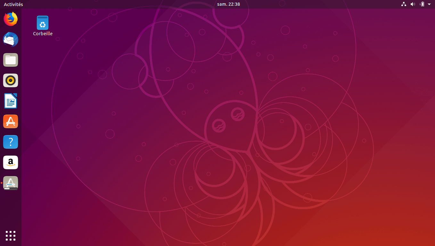Expand the system menu dropdown arrow
The height and width of the screenshot is (246, 435).
pos(429,4)
